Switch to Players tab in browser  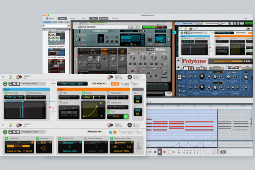click(67, 22)
